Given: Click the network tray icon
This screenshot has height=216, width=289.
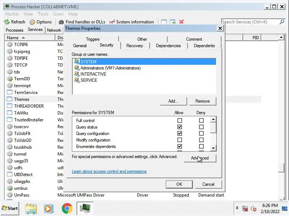Looking at the screenshot, I should coord(245,208).
